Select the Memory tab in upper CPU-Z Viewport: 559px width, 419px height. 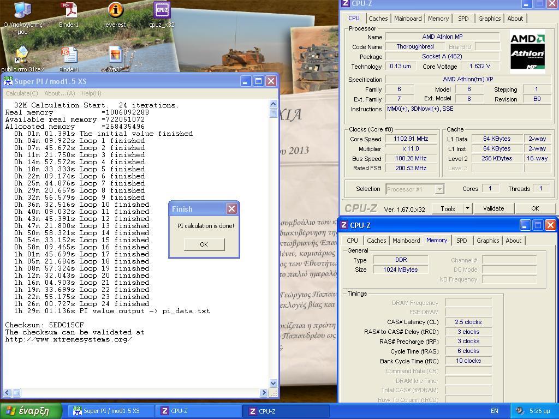tap(438, 19)
